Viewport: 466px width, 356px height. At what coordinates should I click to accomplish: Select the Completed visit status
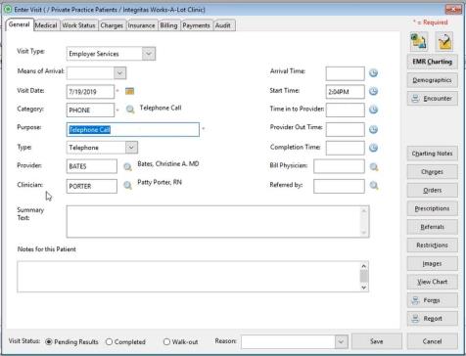coord(125,342)
